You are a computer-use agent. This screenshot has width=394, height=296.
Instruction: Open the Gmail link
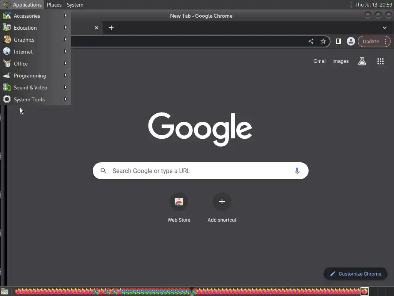coord(320,61)
